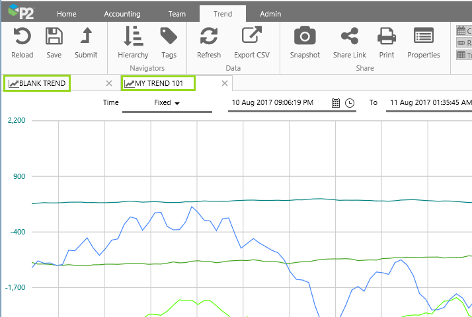This screenshot has width=472, height=317.
Task: Expand the Fixed time mode dropdown
Action: coord(167,103)
